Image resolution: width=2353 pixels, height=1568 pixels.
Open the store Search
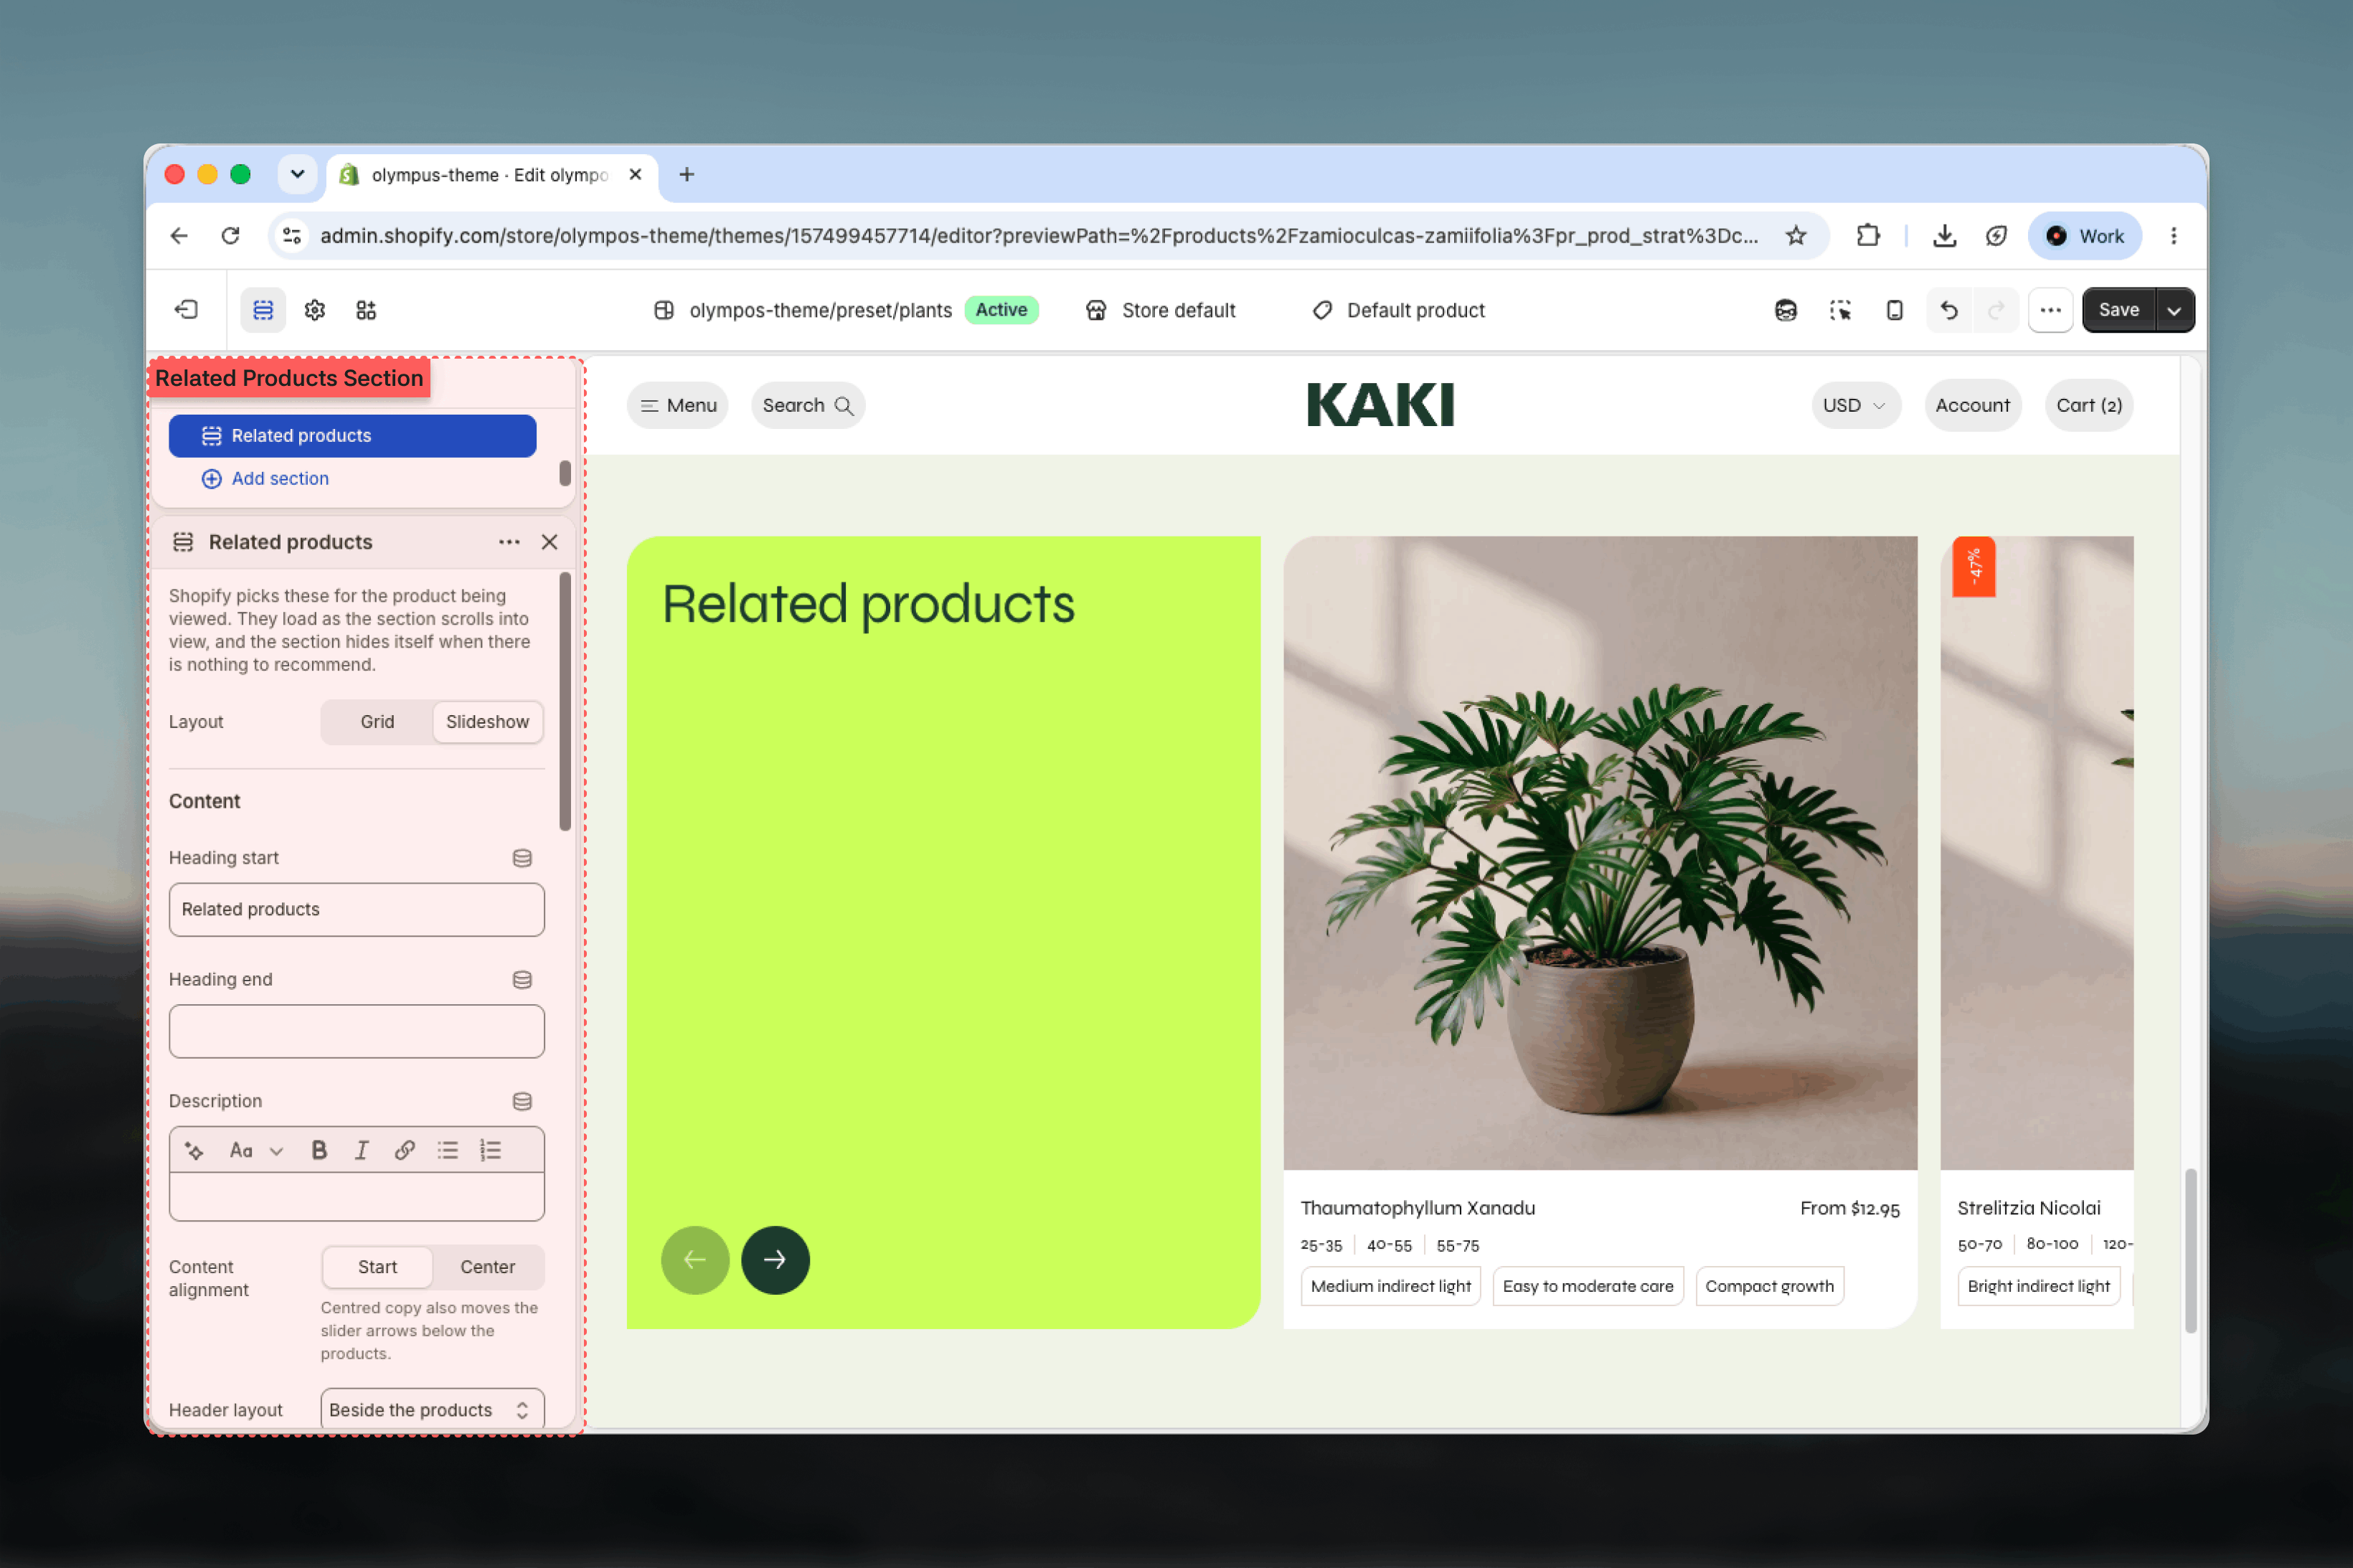807,405
